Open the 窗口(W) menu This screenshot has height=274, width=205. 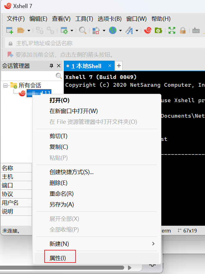[136, 19]
